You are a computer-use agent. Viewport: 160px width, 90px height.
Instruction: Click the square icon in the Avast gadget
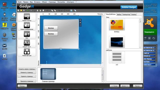point(149,38)
